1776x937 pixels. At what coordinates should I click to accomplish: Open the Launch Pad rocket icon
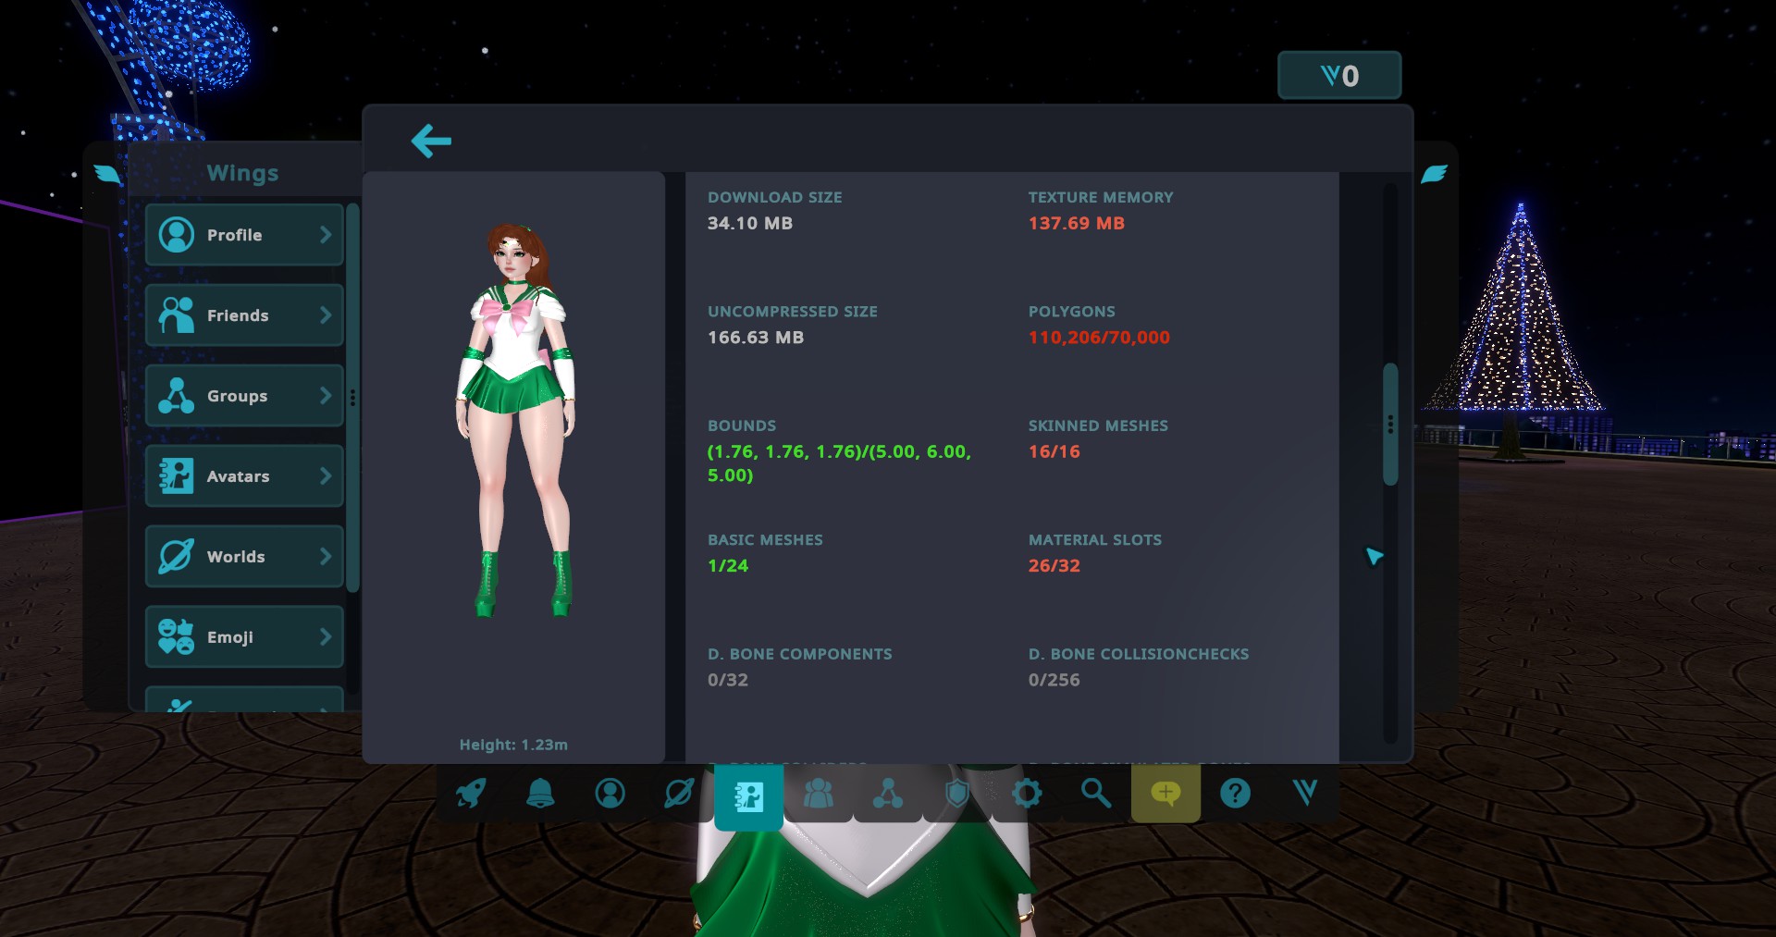[471, 793]
